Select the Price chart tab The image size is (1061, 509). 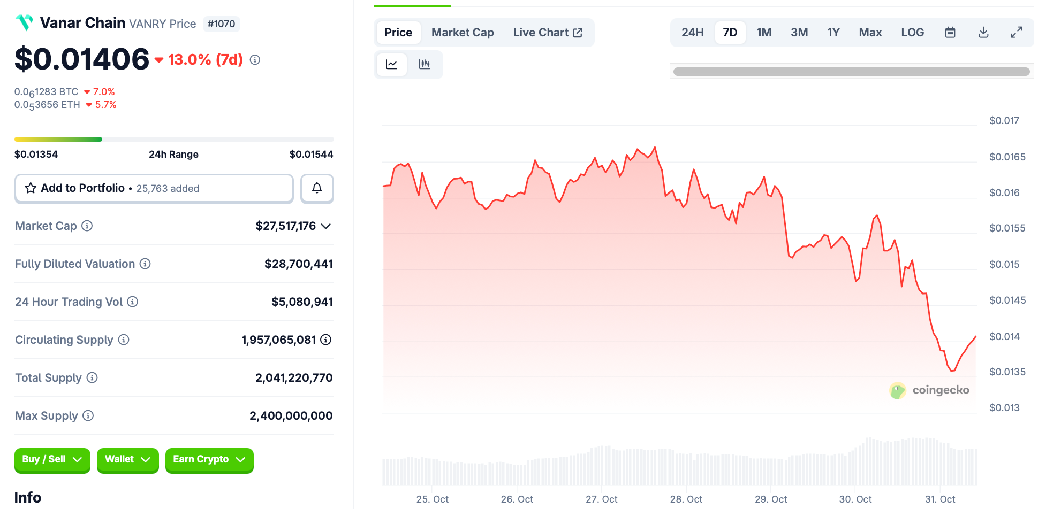[x=398, y=32]
